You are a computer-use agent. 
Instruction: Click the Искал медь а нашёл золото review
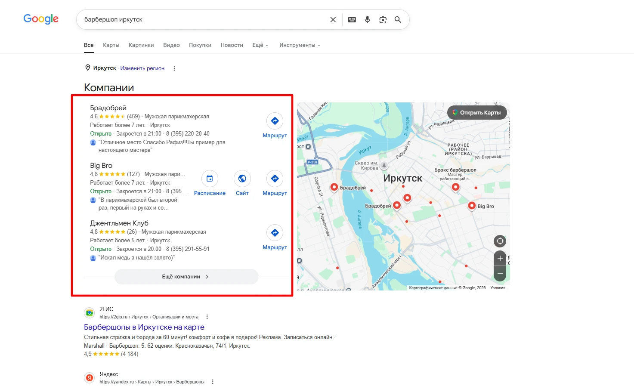tap(136, 258)
